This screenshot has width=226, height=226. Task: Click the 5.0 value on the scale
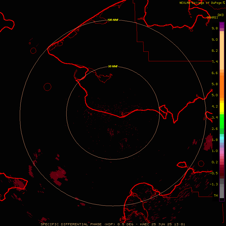click(x=215, y=95)
